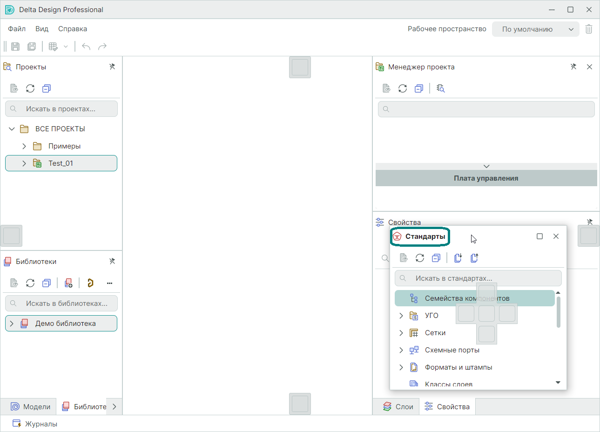Click the Standards list vertical scrollbar
600x432 pixels.
pos(558,312)
